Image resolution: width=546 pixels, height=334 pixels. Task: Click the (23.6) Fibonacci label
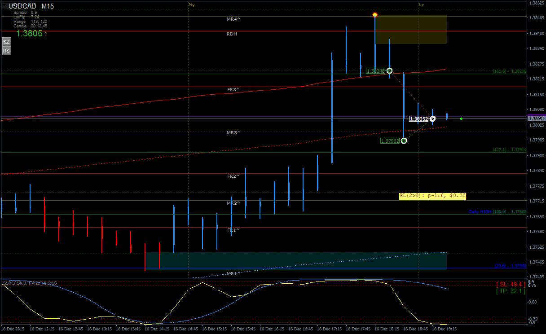click(511, 266)
